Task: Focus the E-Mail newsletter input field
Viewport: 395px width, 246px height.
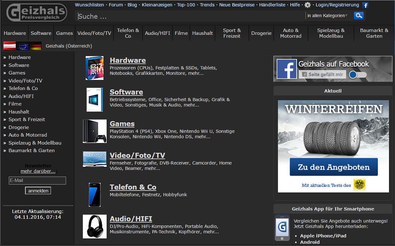Action: [37, 181]
